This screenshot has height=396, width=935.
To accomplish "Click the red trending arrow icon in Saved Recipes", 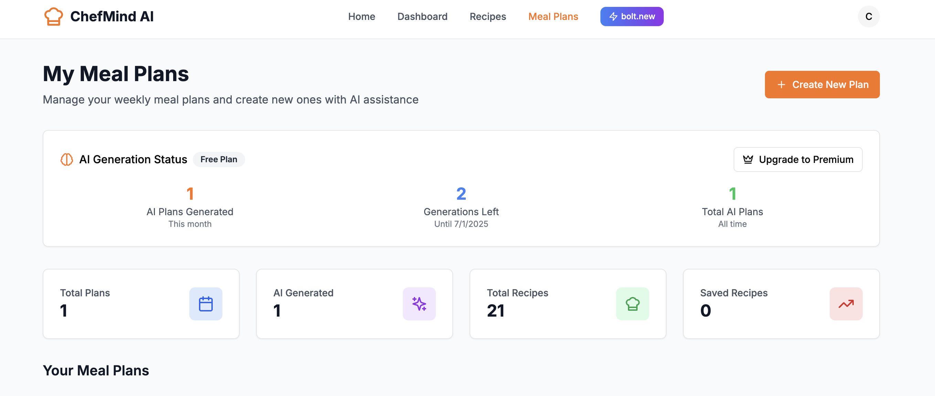I will [846, 304].
